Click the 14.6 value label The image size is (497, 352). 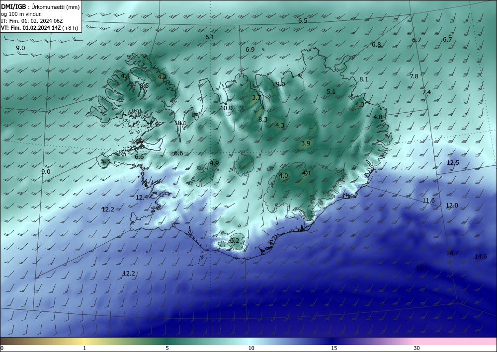click(x=481, y=256)
